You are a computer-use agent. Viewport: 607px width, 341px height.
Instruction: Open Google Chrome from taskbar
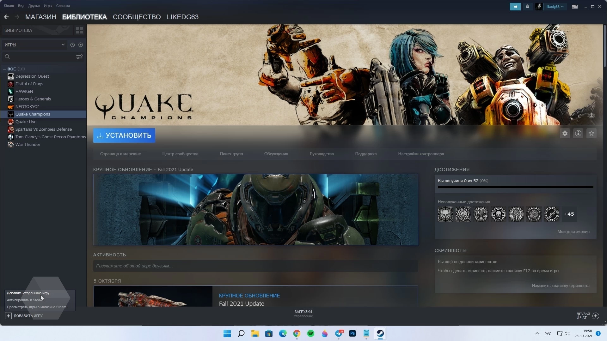pos(297,333)
